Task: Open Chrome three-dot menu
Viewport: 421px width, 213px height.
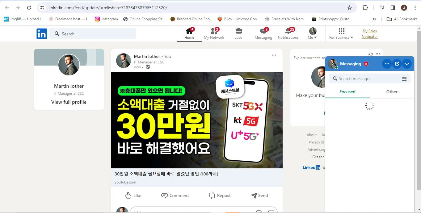Action: 415,8
